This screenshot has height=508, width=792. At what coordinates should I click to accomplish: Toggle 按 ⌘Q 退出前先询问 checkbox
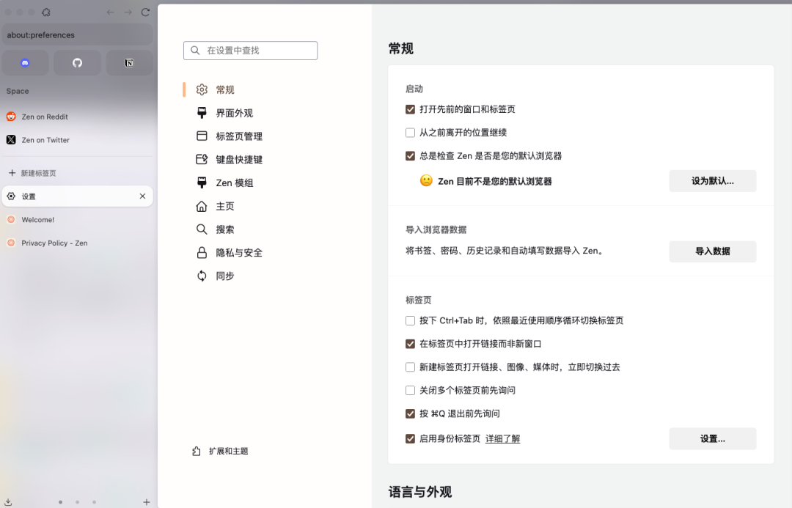[410, 413]
